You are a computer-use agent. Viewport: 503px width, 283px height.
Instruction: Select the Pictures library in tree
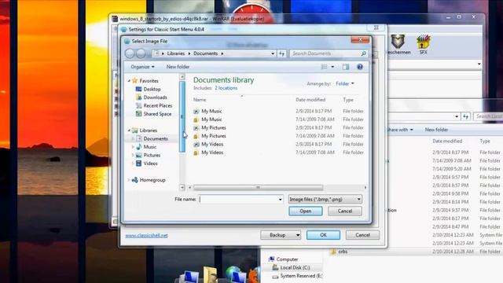point(152,156)
